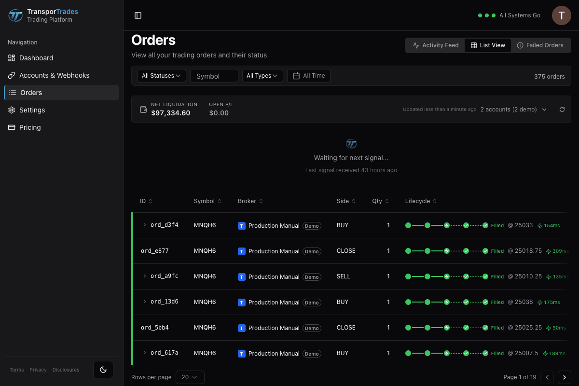Click Production Manual in ord_617a row

click(x=274, y=354)
